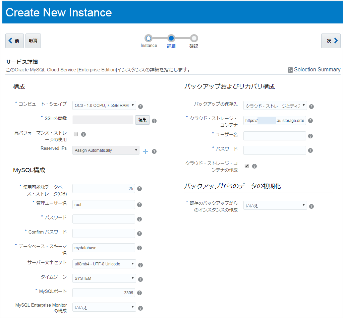Click database storage GB field showing 25

(x=104, y=188)
